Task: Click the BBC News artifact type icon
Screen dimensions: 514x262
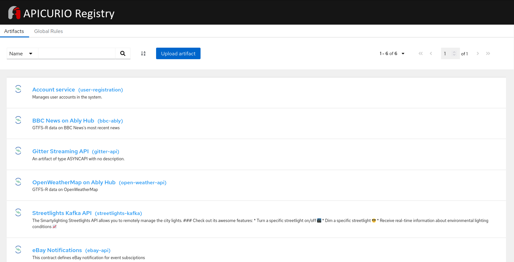Action: coord(18,120)
